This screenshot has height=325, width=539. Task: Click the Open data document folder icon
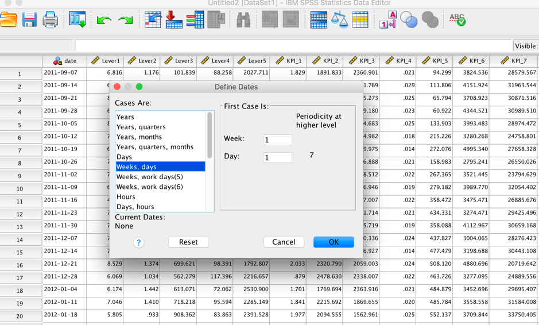click(8, 20)
